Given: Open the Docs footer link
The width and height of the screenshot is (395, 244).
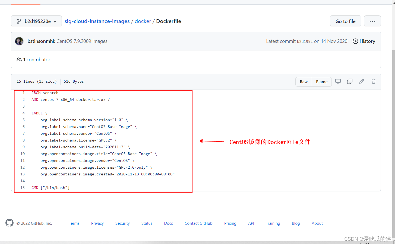Looking at the screenshot, I should pyautogui.click(x=168, y=223).
